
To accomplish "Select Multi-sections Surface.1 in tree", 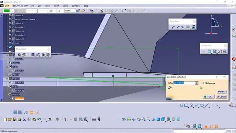I will 26,20.
